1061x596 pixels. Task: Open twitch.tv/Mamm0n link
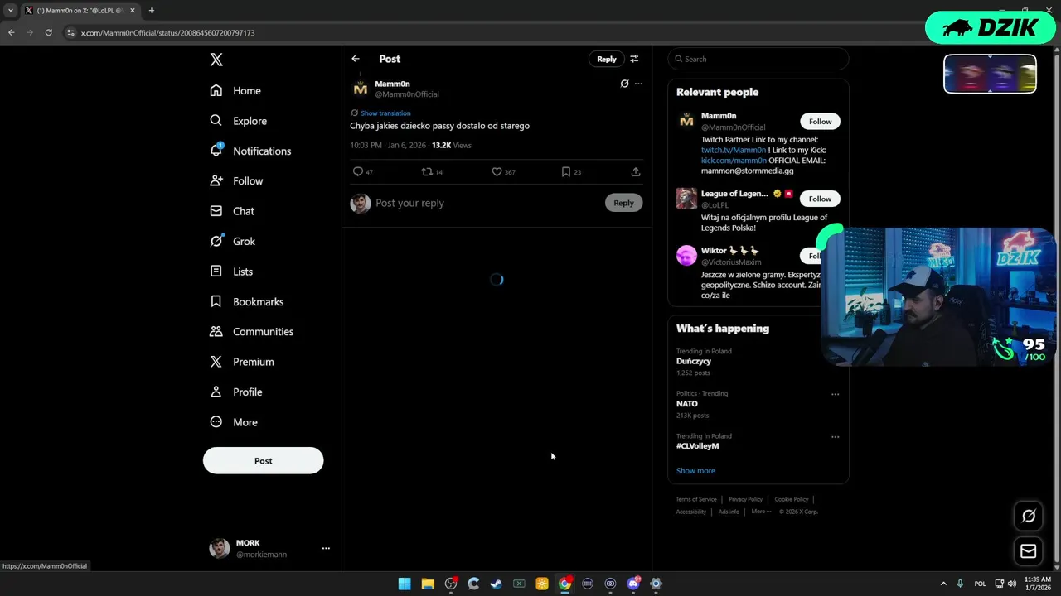(734, 150)
